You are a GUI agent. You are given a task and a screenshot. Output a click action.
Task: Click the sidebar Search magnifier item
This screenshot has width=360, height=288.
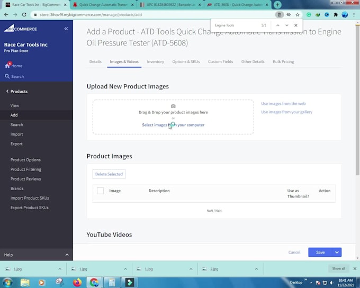pos(14,76)
